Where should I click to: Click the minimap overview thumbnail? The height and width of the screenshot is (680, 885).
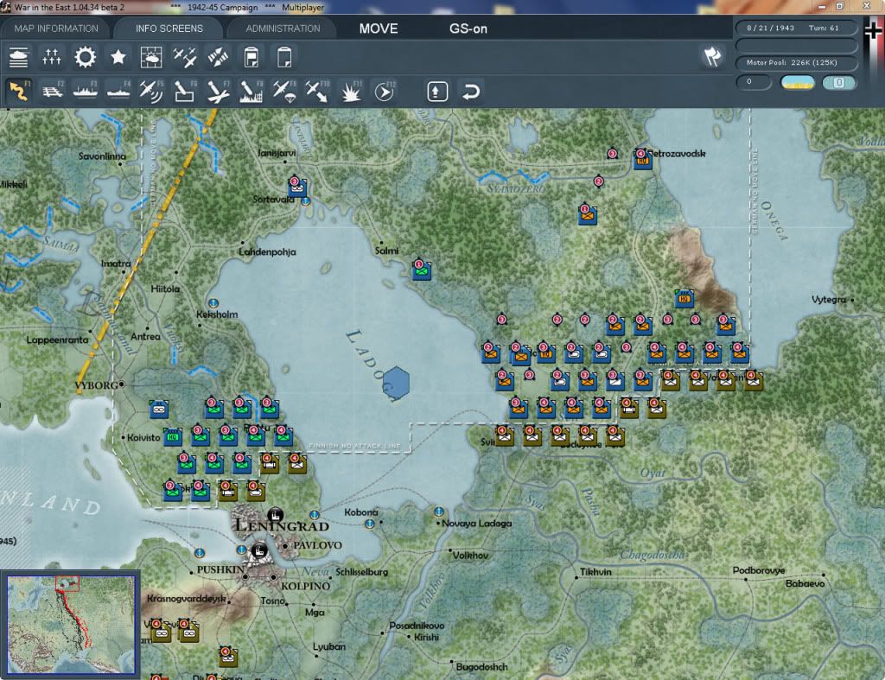point(71,624)
